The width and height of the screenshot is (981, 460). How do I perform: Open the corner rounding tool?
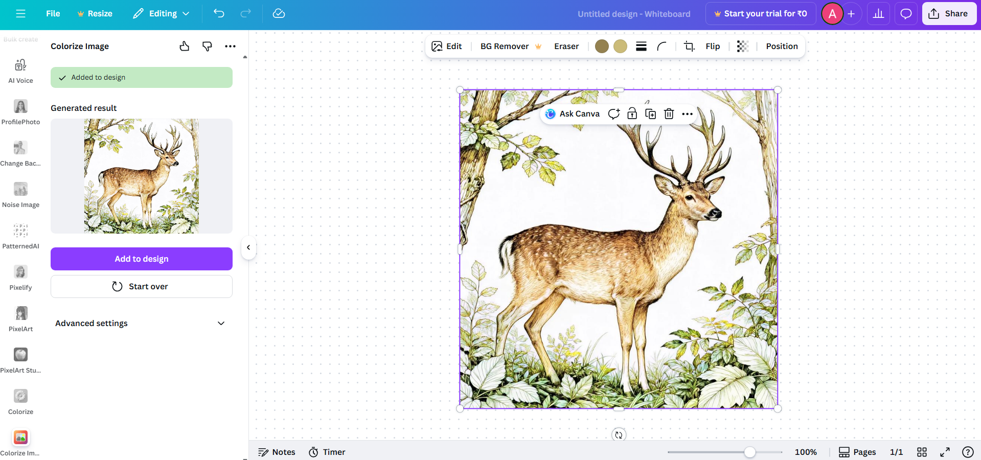661,47
